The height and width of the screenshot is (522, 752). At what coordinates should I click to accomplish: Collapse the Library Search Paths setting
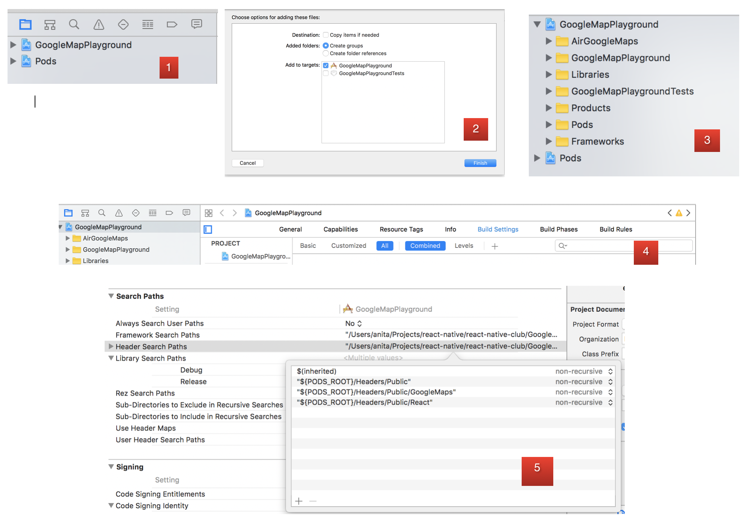111,358
